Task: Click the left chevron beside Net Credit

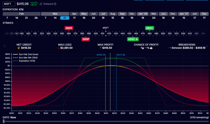Action: (x=5, y=46)
